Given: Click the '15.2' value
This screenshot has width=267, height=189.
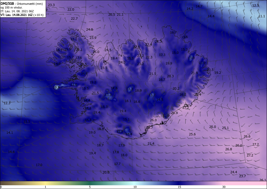Looking at the screenshot, I should [x=93, y=82].
